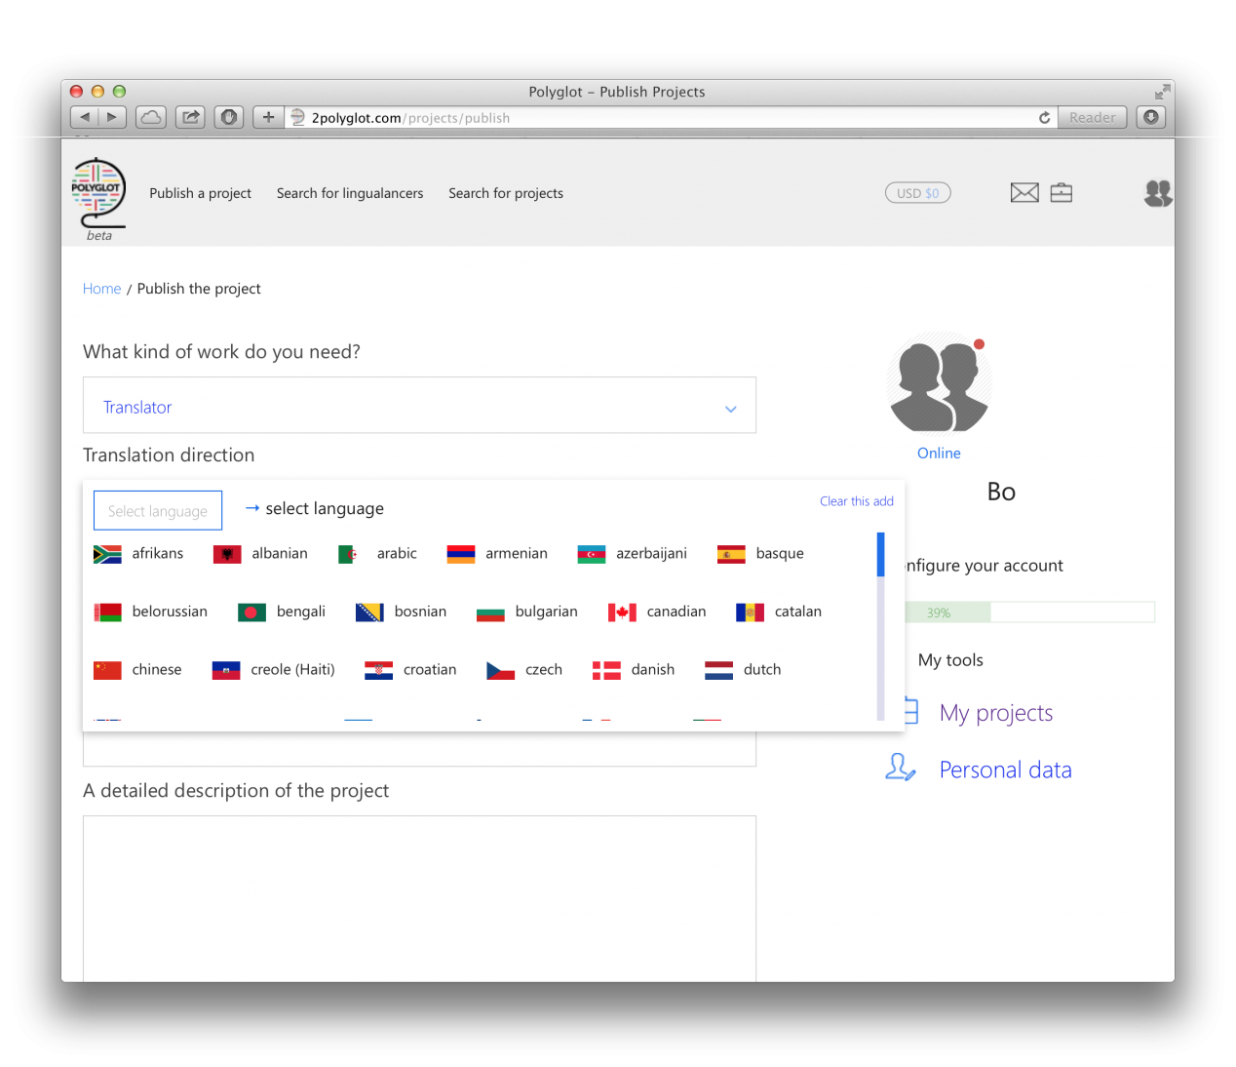This screenshot has width=1236, height=1067.
Task: Click the user avatar with notification dot
Action: pyautogui.click(x=938, y=382)
